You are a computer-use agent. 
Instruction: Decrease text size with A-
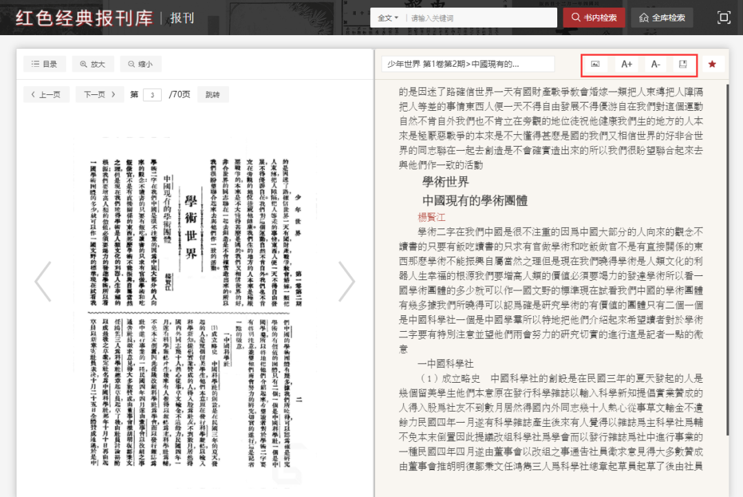(655, 64)
